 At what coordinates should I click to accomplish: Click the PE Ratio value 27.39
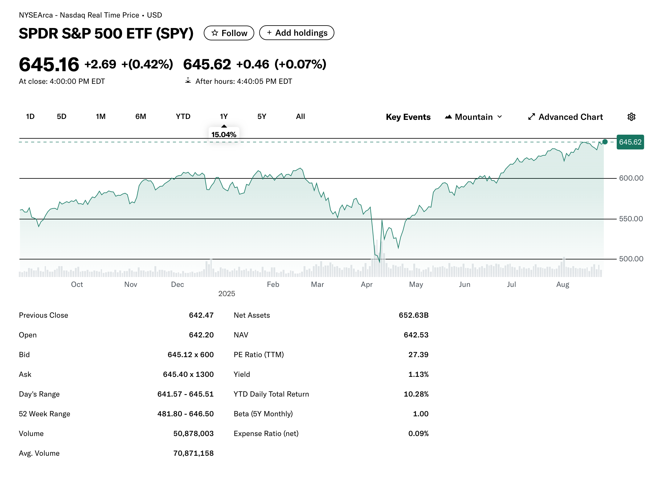click(x=419, y=355)
